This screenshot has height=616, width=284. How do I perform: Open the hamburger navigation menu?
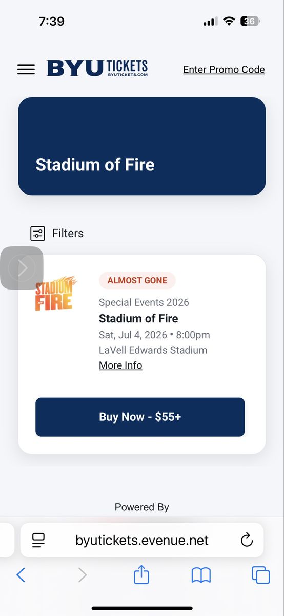point(26,69)
